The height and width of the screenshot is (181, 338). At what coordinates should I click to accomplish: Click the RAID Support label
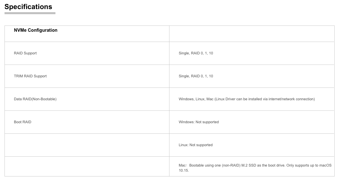(x=25, y=53)
